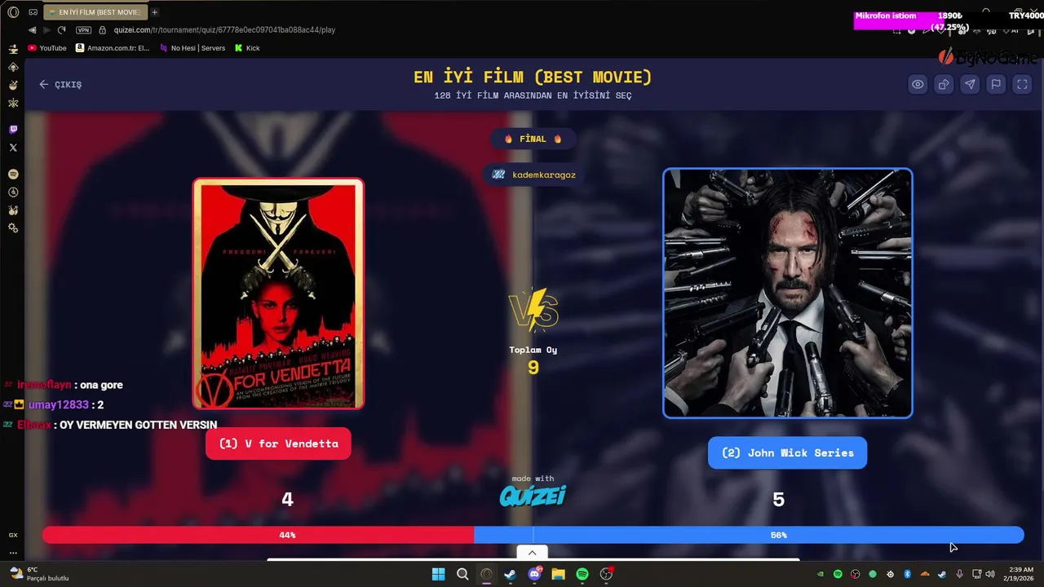Open Spotify from the taskbar
Image resolution: width=1044 pixels, height=587 pixels.
582,574
